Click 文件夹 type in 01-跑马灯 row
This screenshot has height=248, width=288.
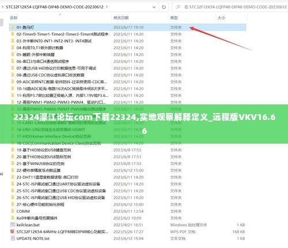[x=176, y=27]
